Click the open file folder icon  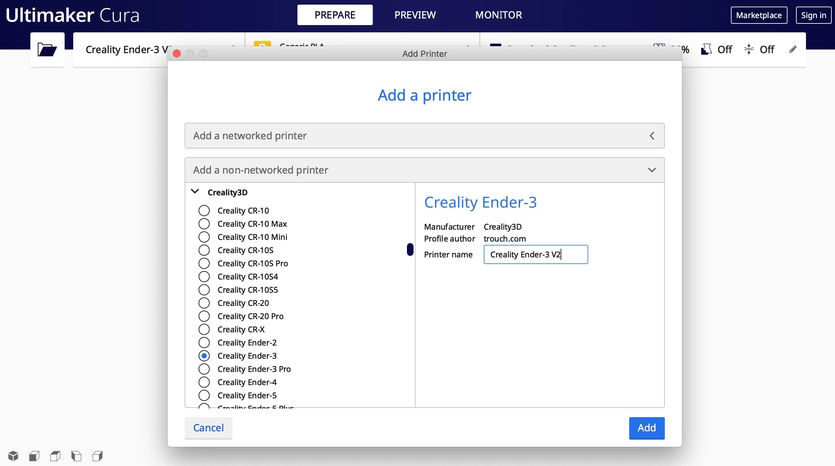click(47, 50)
